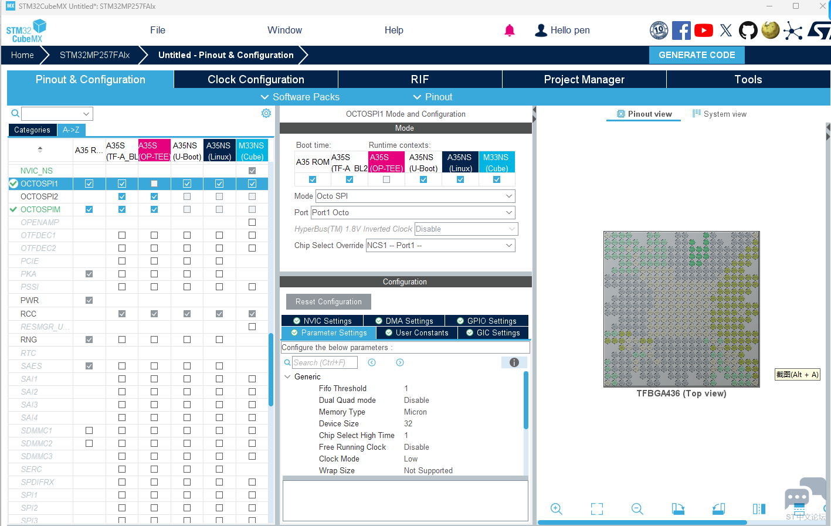Toggle A35NS Linux runtime checkbox in Mode
This screenshot has height=526, width=831.
tap(460, 179)
